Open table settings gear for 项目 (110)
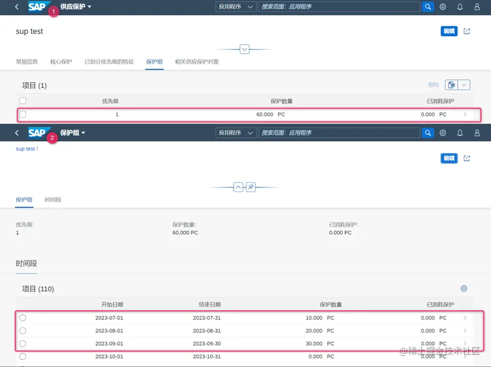Image resolution: width=491 pixels, height=367 pixels. coord(464,288)
